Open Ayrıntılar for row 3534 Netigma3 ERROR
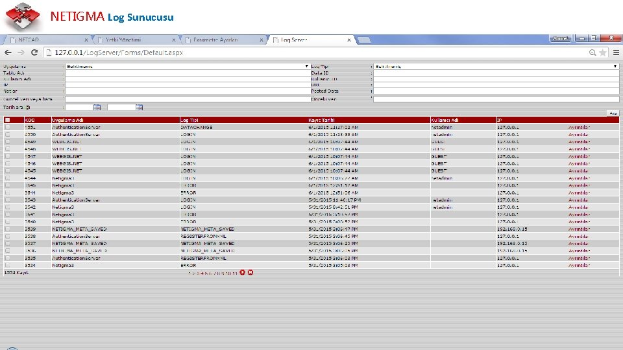623x350 pixels. tap(579, 265)
